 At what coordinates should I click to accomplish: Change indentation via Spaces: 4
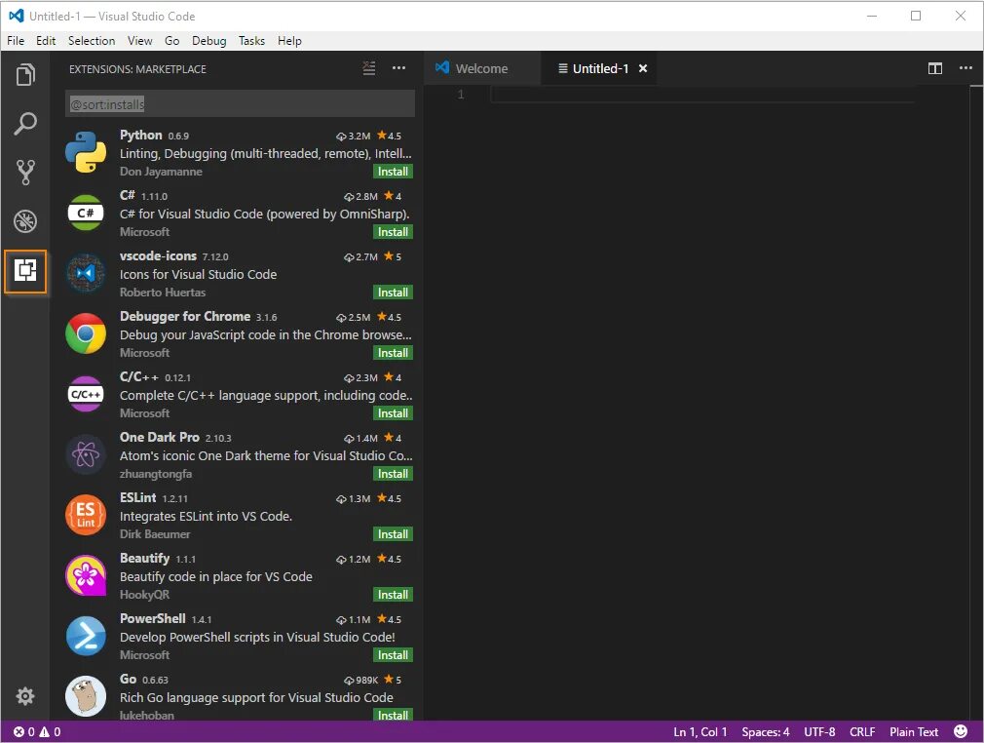[x=766, y=731]
